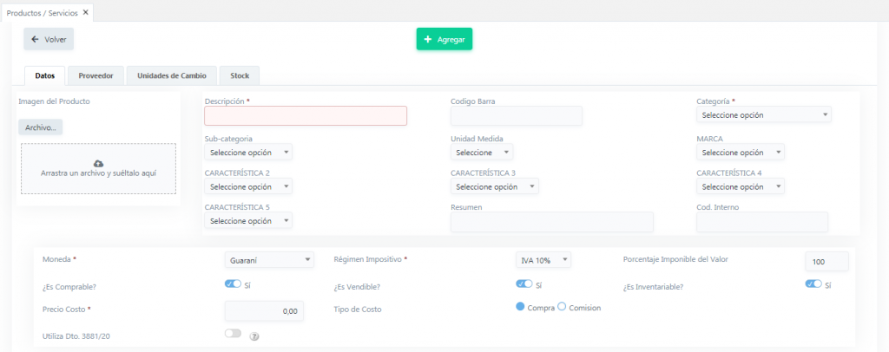Screen dimensions: 889x352
Task: Expand the MARCA dropdown
Action: click(740, 153)
